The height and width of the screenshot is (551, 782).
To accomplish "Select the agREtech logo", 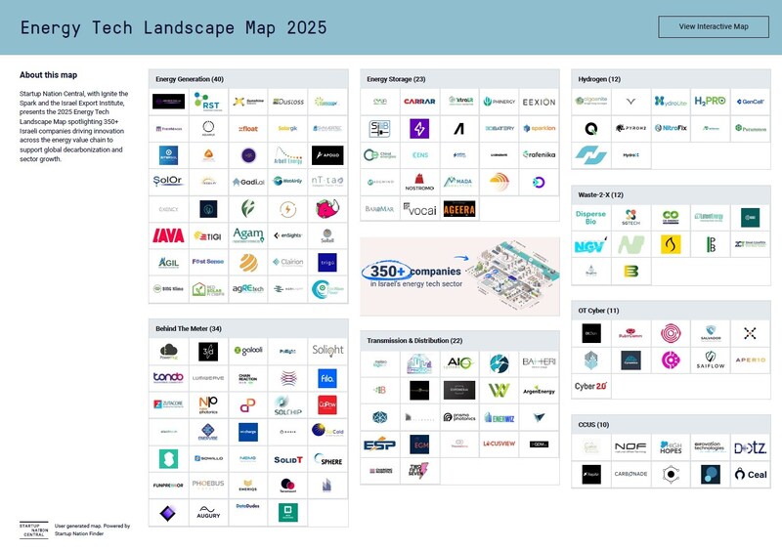I will pyautogui.click(x=248, y=289).
